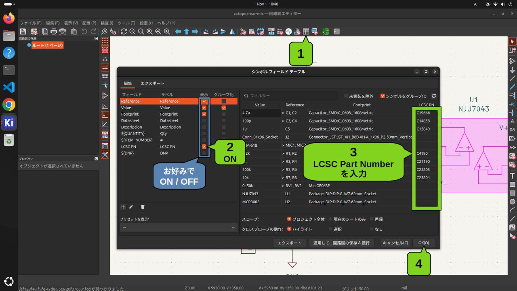
Task: Switch units to millimeters in the left toolbar
Action: click(x=105, y=76)
